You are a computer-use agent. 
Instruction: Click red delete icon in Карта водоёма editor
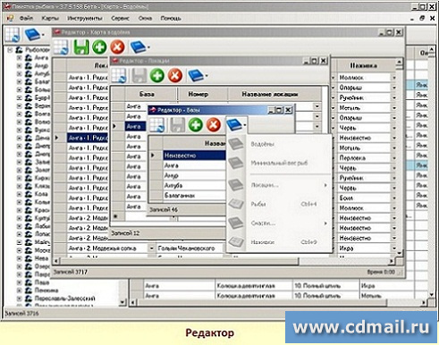117,47
